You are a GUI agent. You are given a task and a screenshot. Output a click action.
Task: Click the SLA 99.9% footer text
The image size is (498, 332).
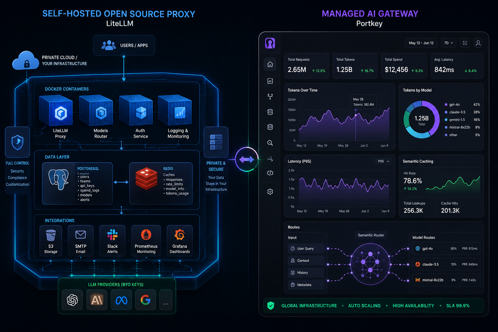coord(458,306)
